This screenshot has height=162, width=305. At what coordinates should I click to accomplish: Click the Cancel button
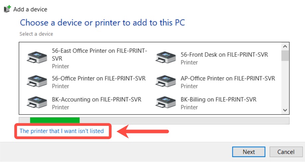[x=286, y=152]
